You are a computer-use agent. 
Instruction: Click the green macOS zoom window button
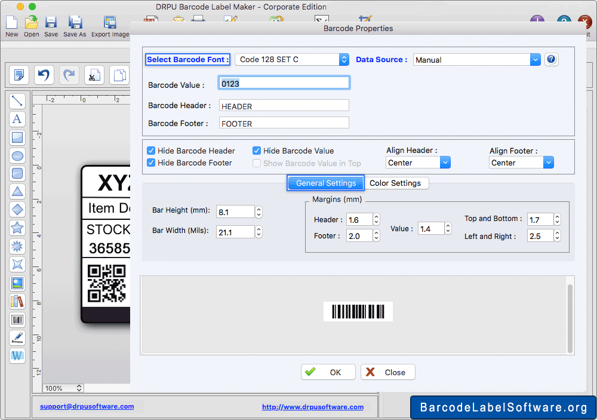32,7
